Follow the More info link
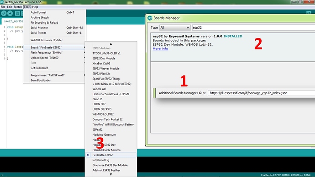Viewport: 315px width, 177px height. tap(160, 48)
